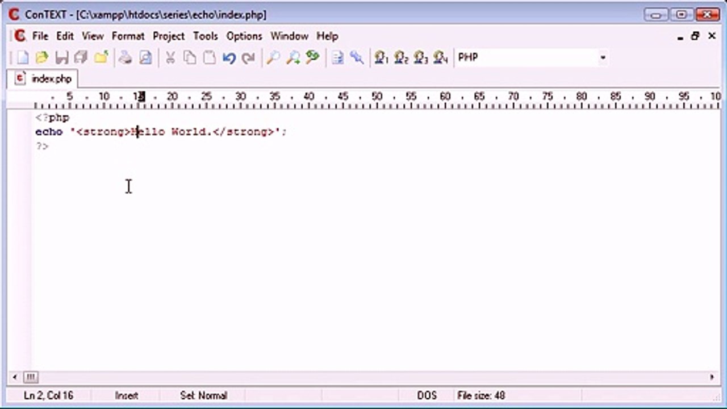Image resolution: width=727 pixels, height=409 pixels.
Task: Print the document via printer icon
Action: (x=126, y=57)
